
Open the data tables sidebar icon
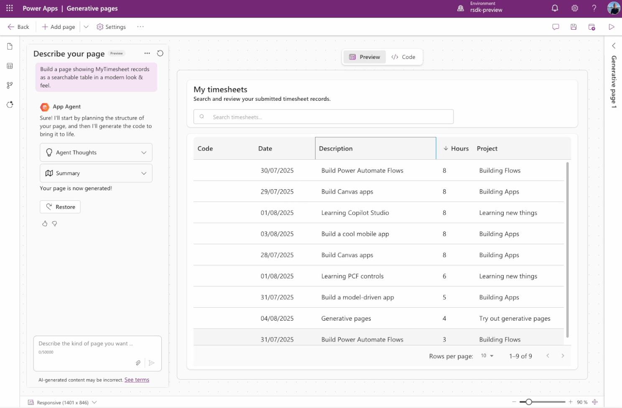[x=10, y=66]
